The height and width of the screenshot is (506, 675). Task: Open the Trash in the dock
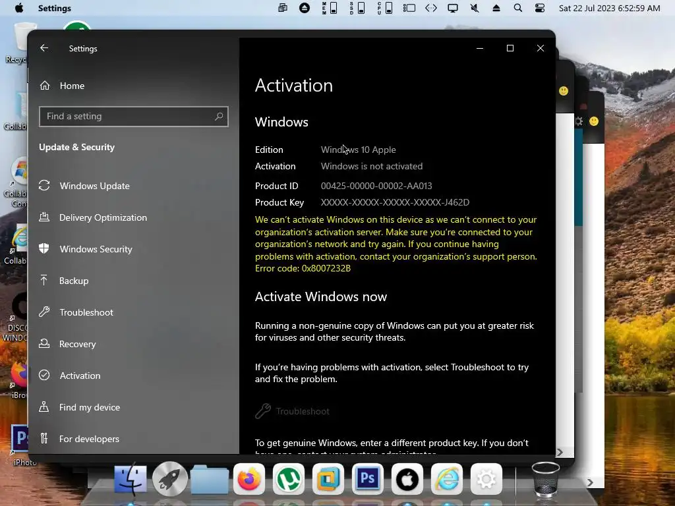(545, 480)
